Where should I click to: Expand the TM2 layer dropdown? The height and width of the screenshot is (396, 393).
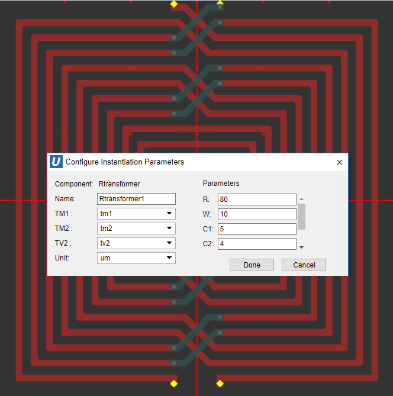[136, 228]
